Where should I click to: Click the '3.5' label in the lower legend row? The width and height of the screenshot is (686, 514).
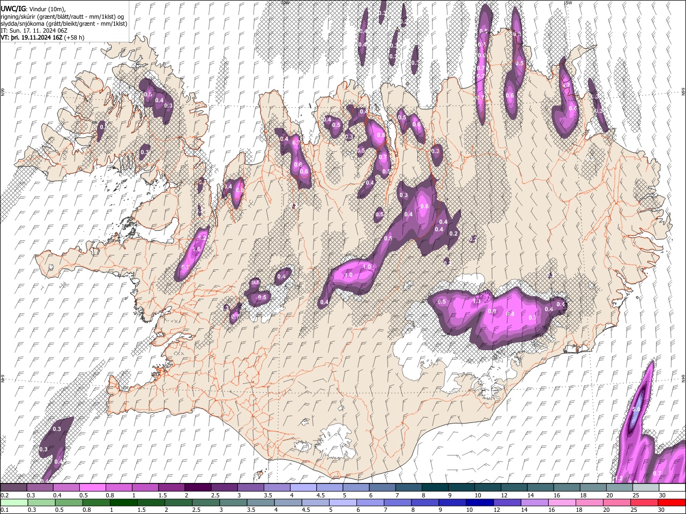click(251, 511)
